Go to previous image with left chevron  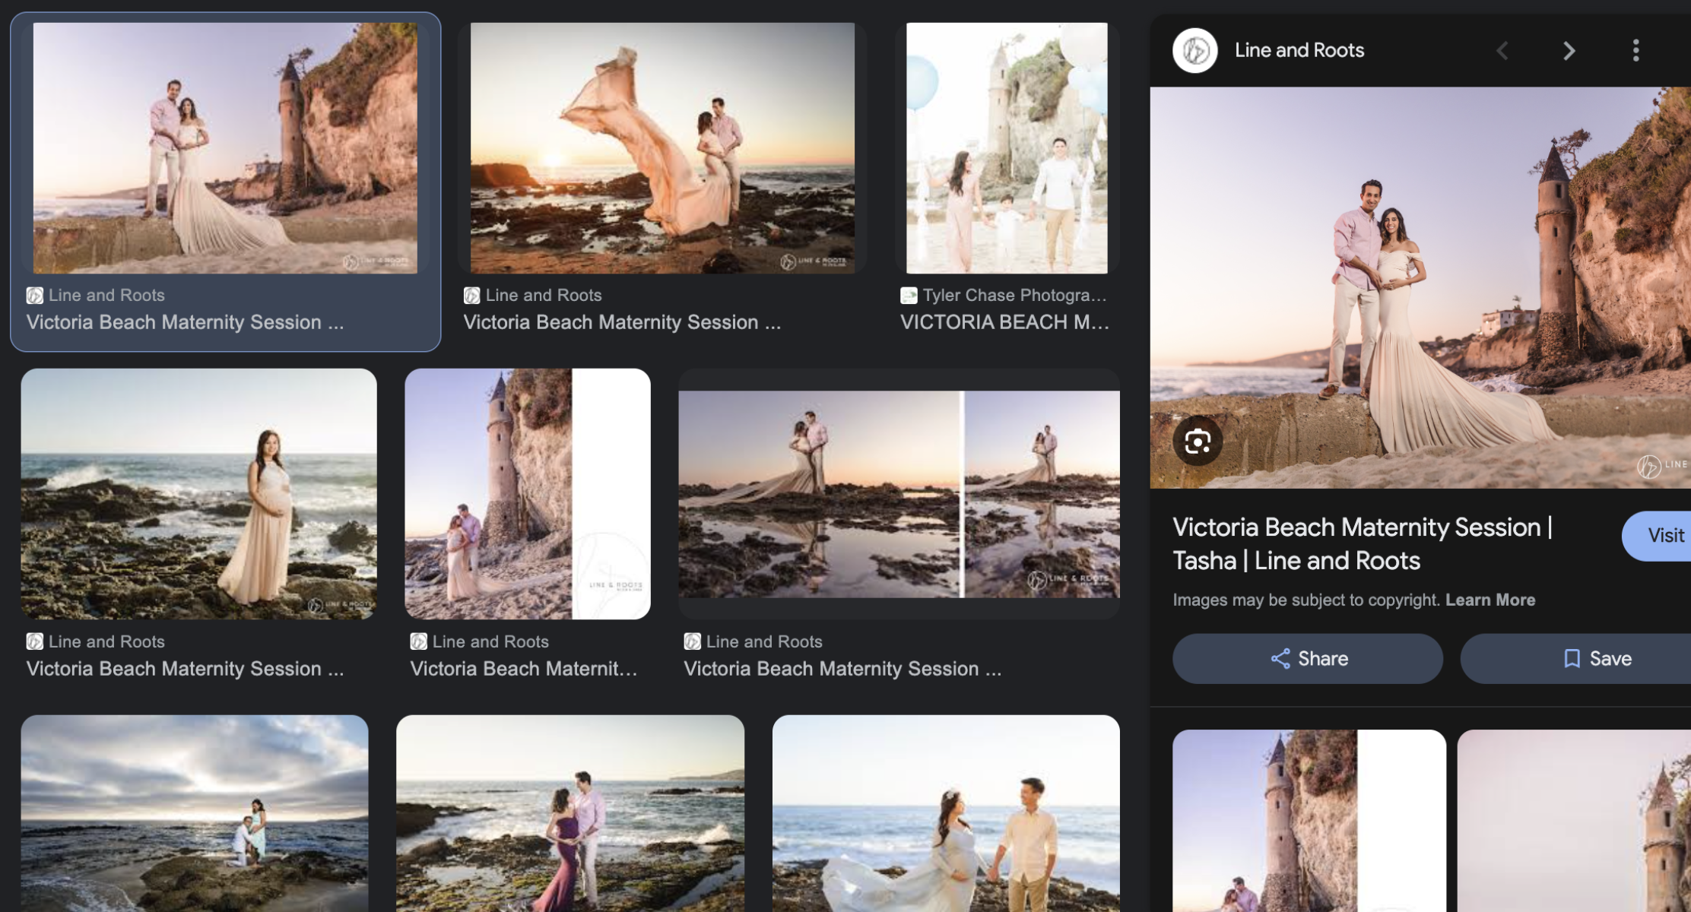click(x=1502, y=51)
